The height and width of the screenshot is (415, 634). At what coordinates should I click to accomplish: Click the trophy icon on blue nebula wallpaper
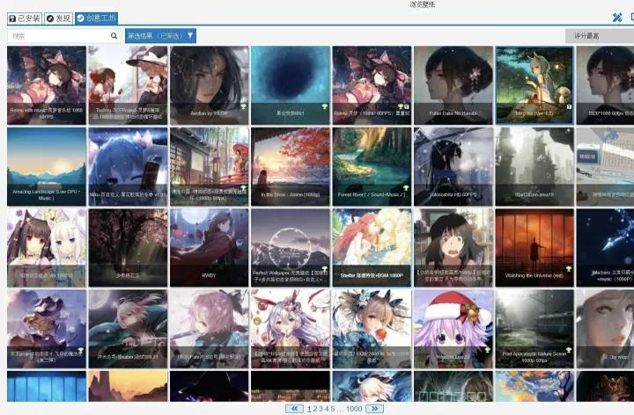point(324,106)
